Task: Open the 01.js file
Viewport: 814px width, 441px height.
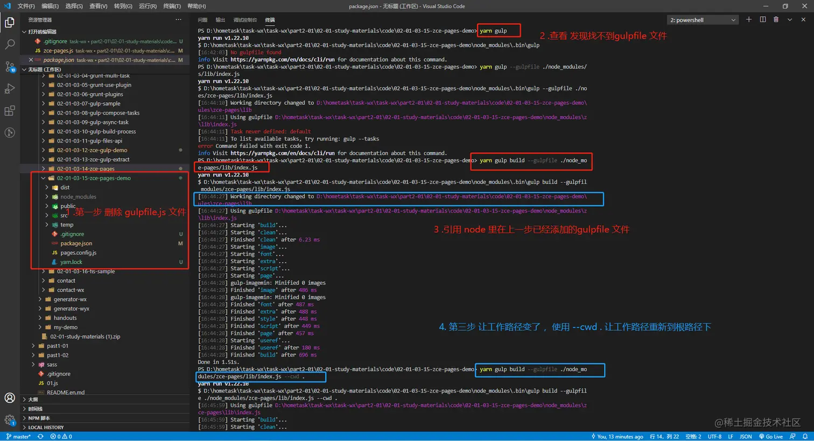Action: pyautogui.click(x=52, y=383)
